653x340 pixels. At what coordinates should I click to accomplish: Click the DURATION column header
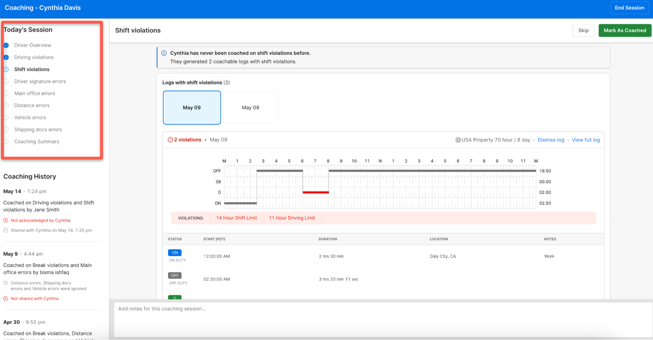click(328, 239)
